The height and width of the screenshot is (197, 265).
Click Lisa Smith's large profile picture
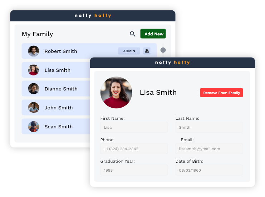[x=116, y=93]
